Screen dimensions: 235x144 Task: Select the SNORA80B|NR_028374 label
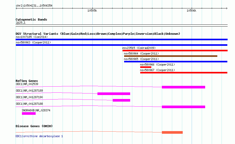pos(36,110)
